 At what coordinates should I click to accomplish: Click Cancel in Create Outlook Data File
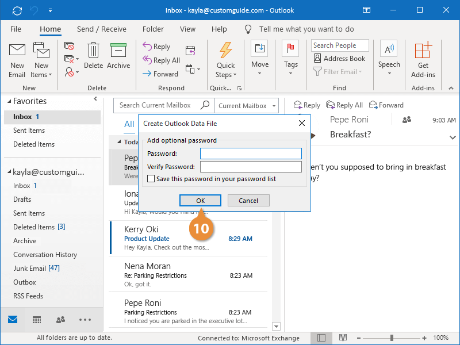[x=248, y=200]
